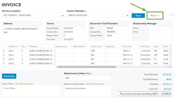Open the expand arrow icon beside Action
The image size is (174, 98).
(171, 15)
